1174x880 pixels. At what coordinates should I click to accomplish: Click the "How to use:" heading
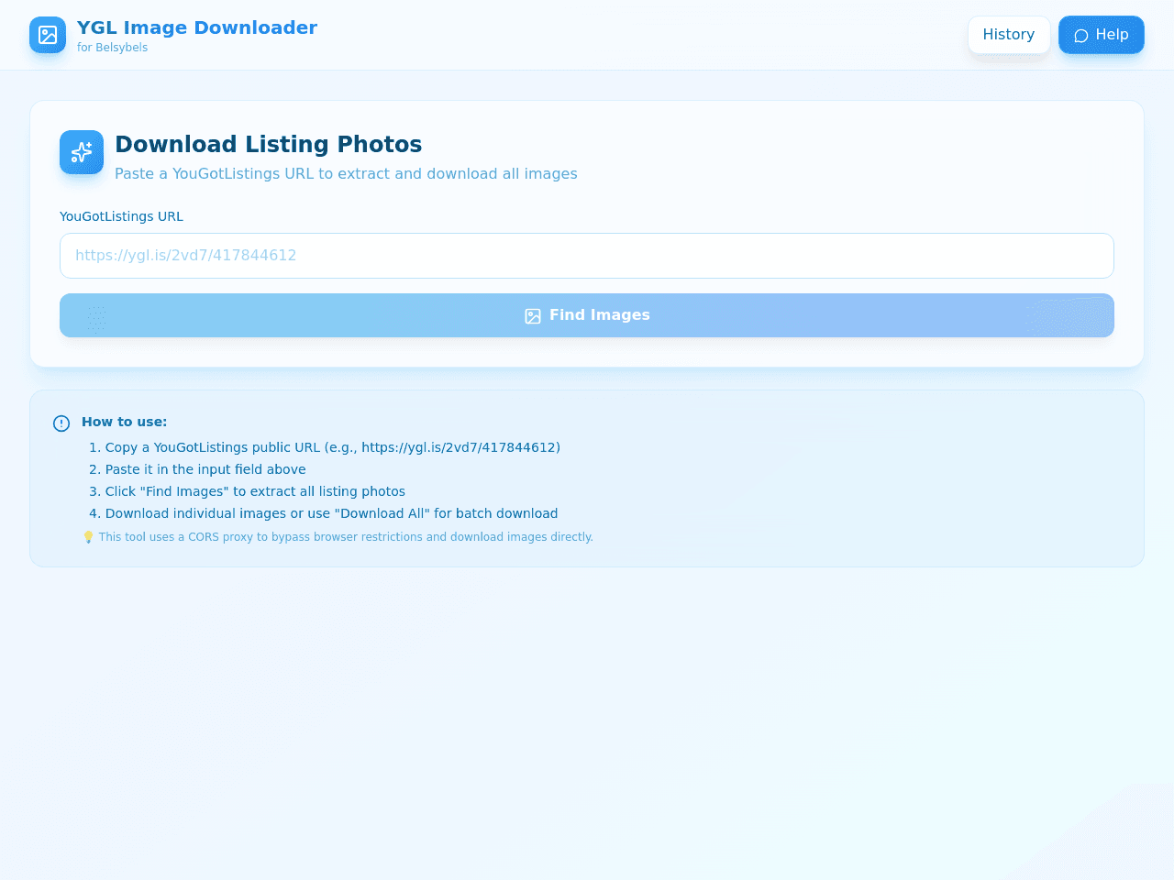[x=124, y=422]
